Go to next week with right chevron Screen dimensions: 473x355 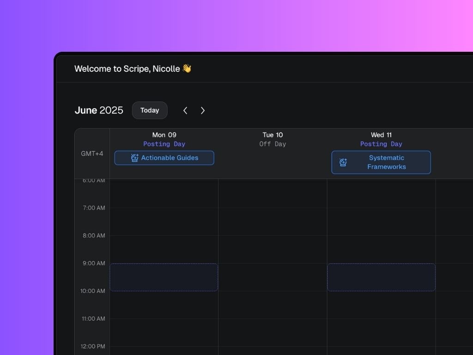click(203, 110)
